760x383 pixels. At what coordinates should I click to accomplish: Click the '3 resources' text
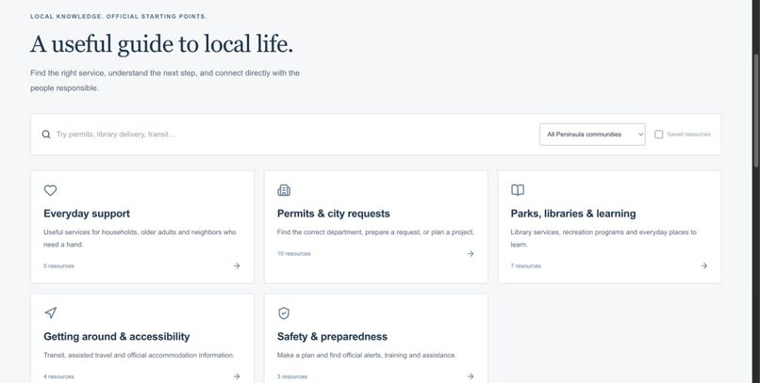tap(292, 376)
